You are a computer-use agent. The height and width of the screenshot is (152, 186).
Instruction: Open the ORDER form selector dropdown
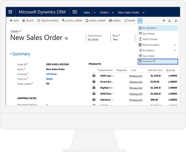(x=16, y=31)
